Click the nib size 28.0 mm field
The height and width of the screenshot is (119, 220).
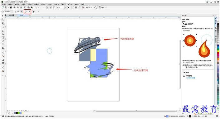coord(7,12)
